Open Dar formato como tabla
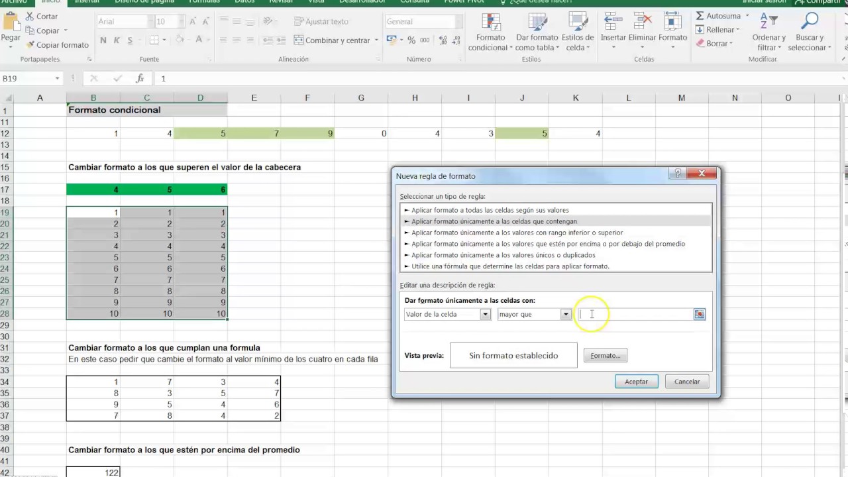The image size is (848, 477). click(537, 32)
